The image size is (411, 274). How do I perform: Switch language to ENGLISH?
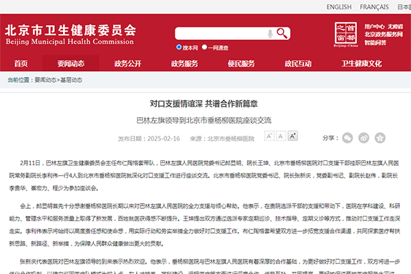[x=338, y=7]
